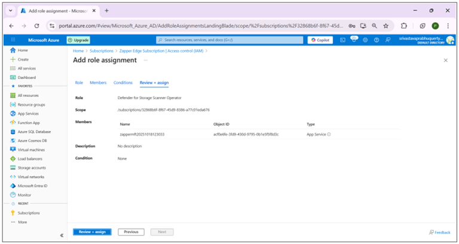Click the Previous button
This screenshot has height=244, width=459.
click(131, 232)
